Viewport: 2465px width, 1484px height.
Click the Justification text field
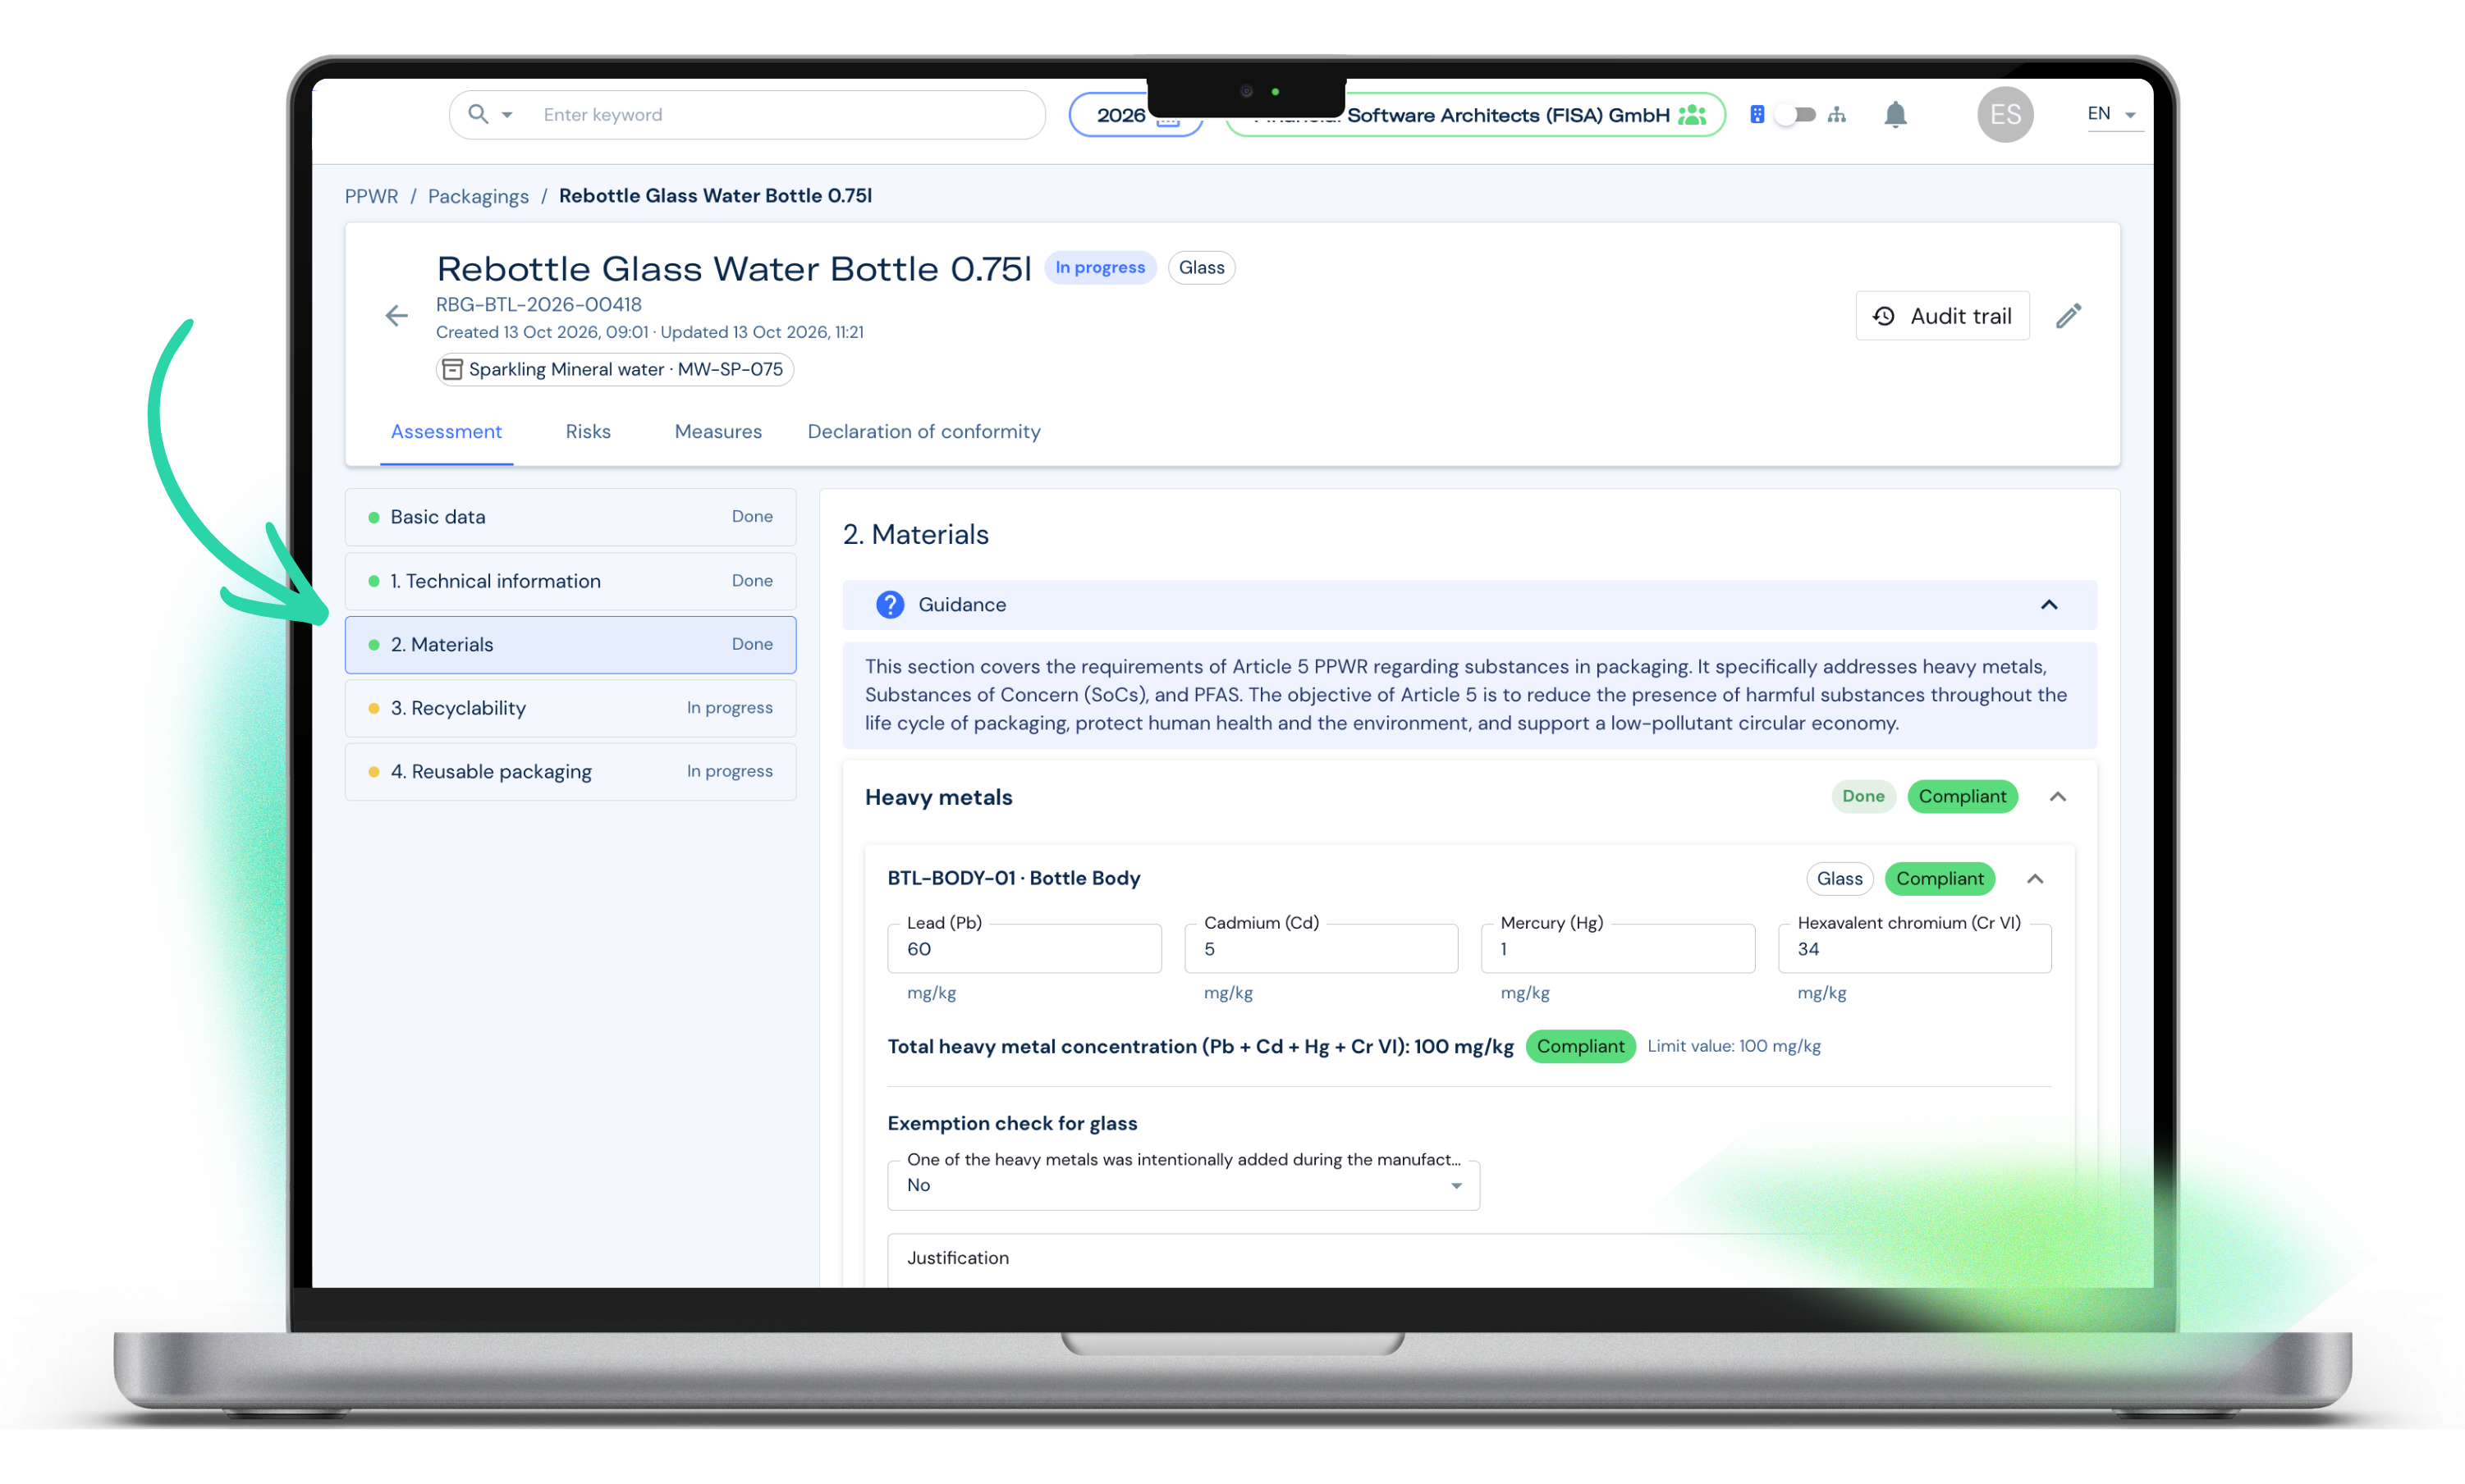pyautogui.click(x=1471, y=1260)
